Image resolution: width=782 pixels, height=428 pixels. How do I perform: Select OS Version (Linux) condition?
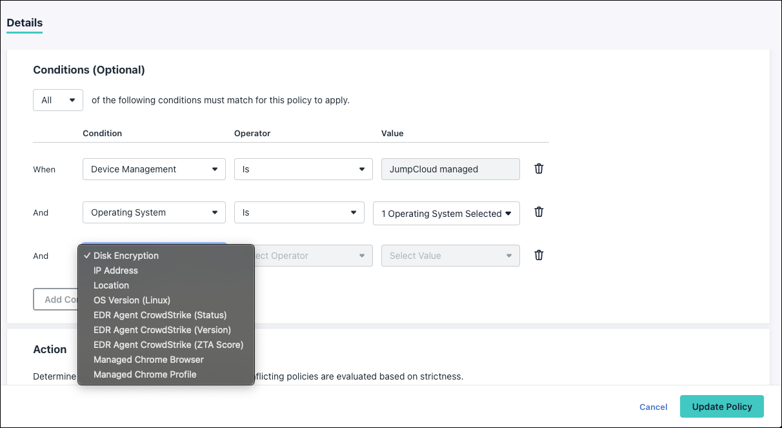132,300
